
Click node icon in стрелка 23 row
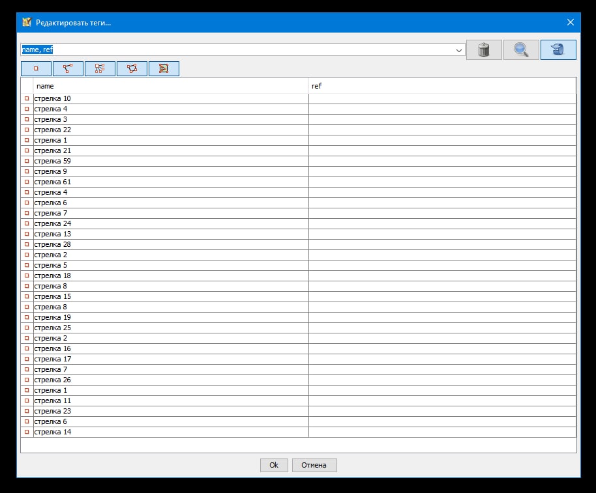pyautogui.click(x=27, y=411)
